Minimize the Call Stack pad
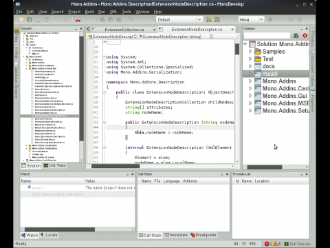 pos(222,174)
